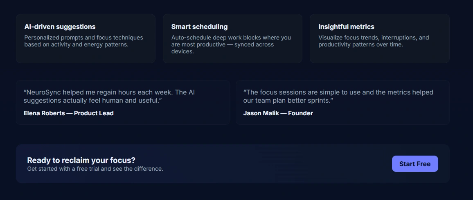Click the personalized prompts description text
The height and width of the screenshot is (200, 473).
(83, 41)
